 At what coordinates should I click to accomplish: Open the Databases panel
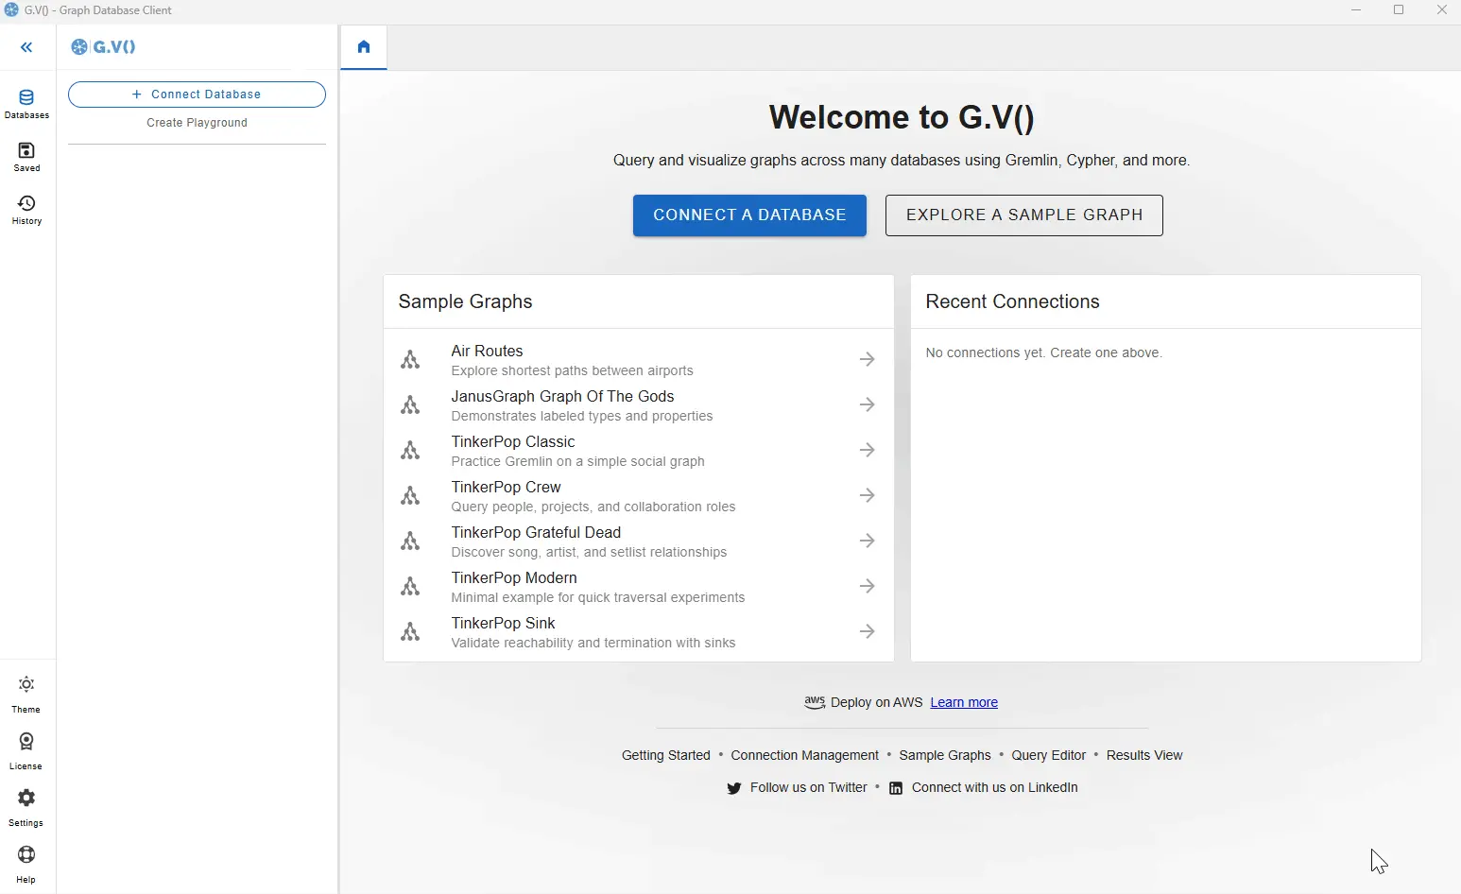(x=26, y=102)
